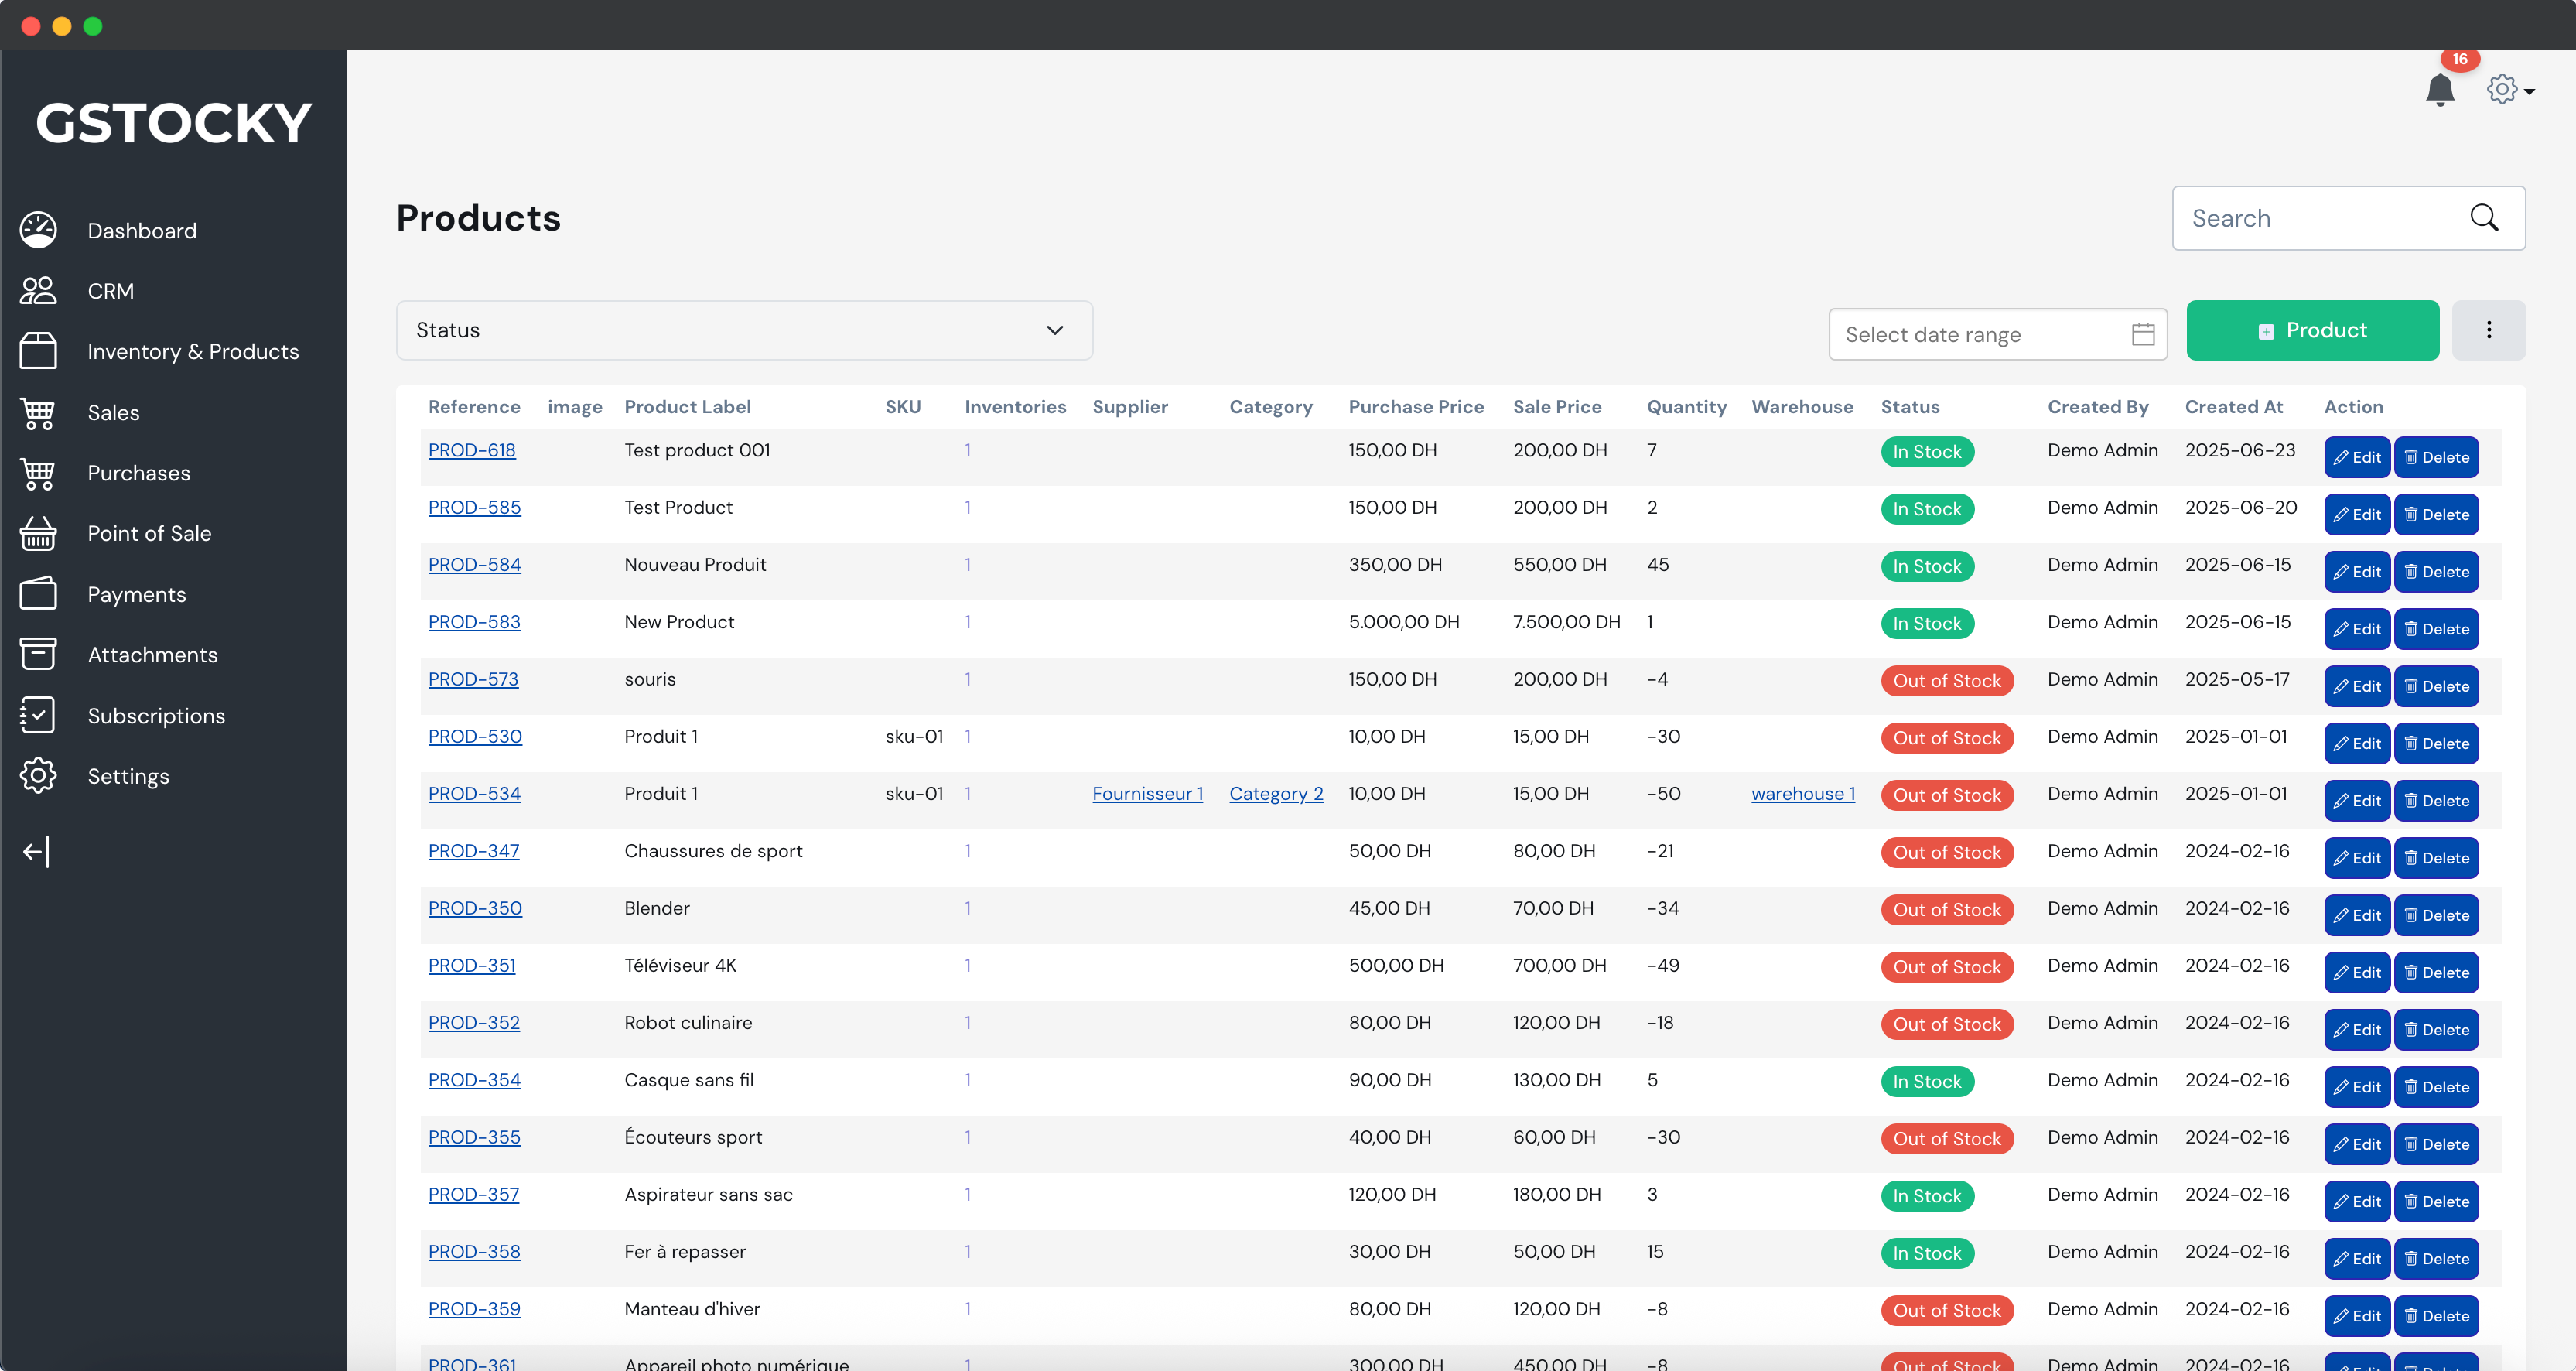Click the Inventory & Products box icon
Image resolution: width=2576 pixels, height=1371 pixels.
tap(38, 351)
